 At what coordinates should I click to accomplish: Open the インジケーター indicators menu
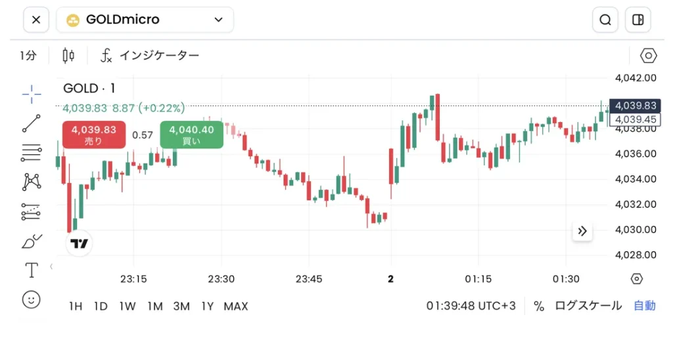[150, 55]
